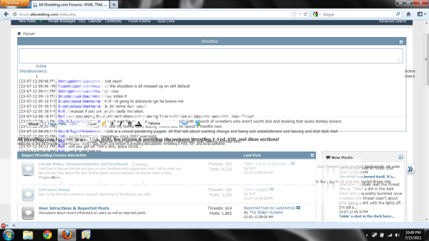The image size is (429, 241).
Task: Click the Advanced Search link
Action: click(392, 21)
